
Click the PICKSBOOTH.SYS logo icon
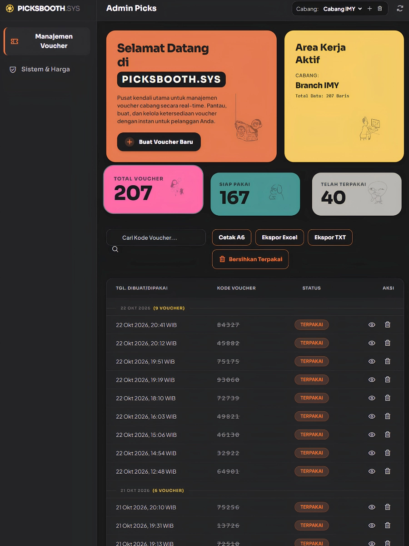tap(10, 8)
